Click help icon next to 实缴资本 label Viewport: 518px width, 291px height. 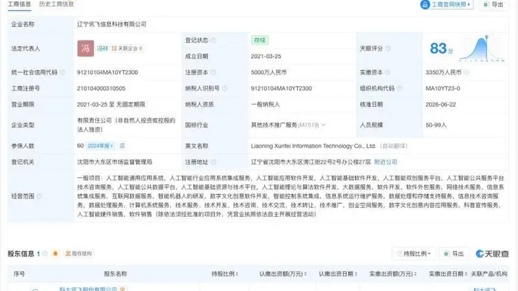[387, 72]
